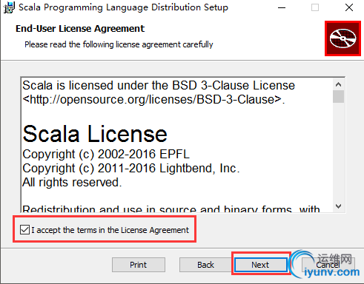
Task: Click the license scroll down arrow
Action: (338, 206)
